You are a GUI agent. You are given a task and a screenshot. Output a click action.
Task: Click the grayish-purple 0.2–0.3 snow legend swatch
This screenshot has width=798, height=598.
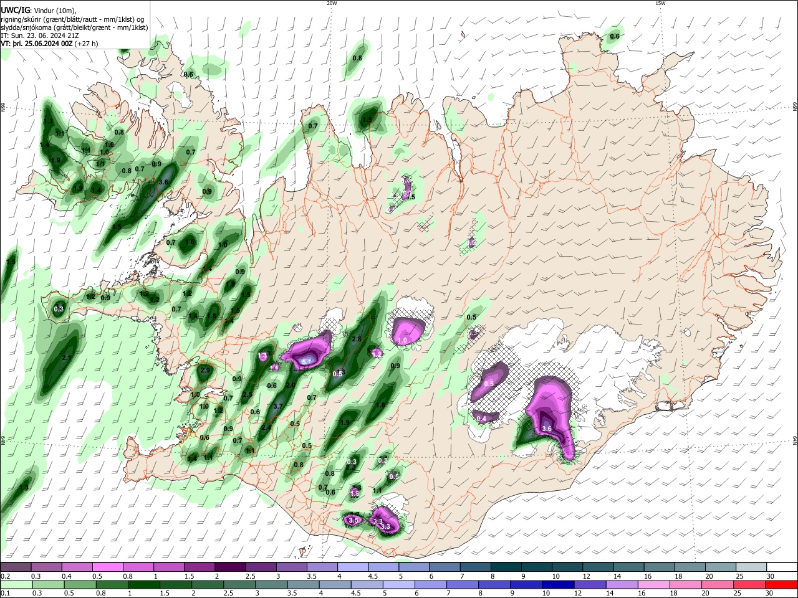point(16,567)
